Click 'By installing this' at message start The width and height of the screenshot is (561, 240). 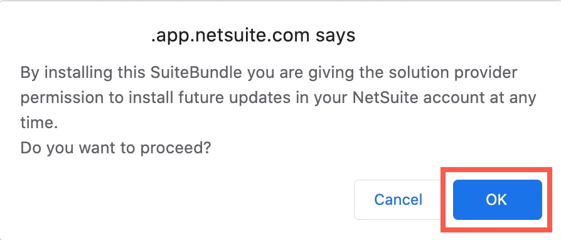click(x=83, y=73)
